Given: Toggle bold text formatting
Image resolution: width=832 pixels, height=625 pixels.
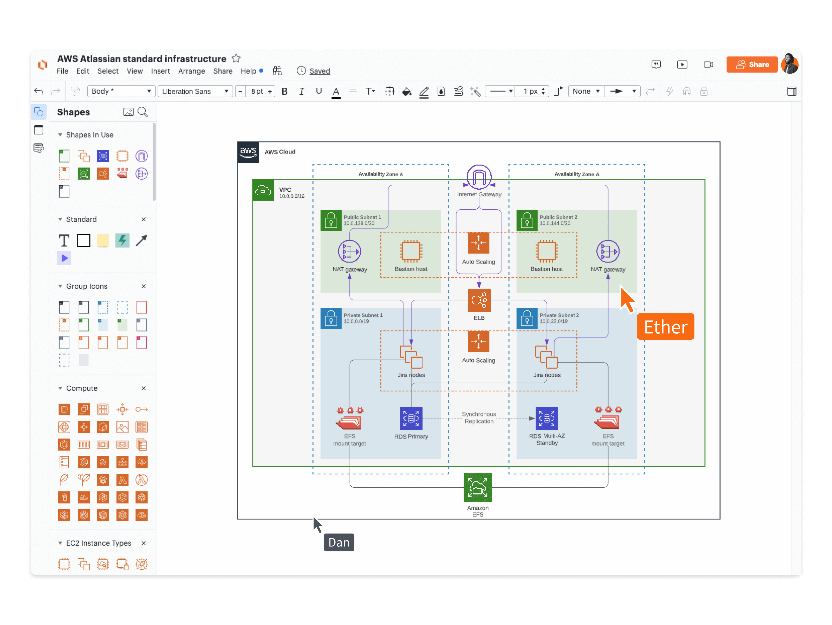Looking at the screenshot, I should [285, 92].
